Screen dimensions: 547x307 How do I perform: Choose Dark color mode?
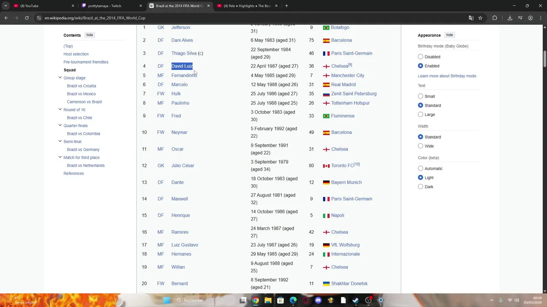(x=421, y=187)
